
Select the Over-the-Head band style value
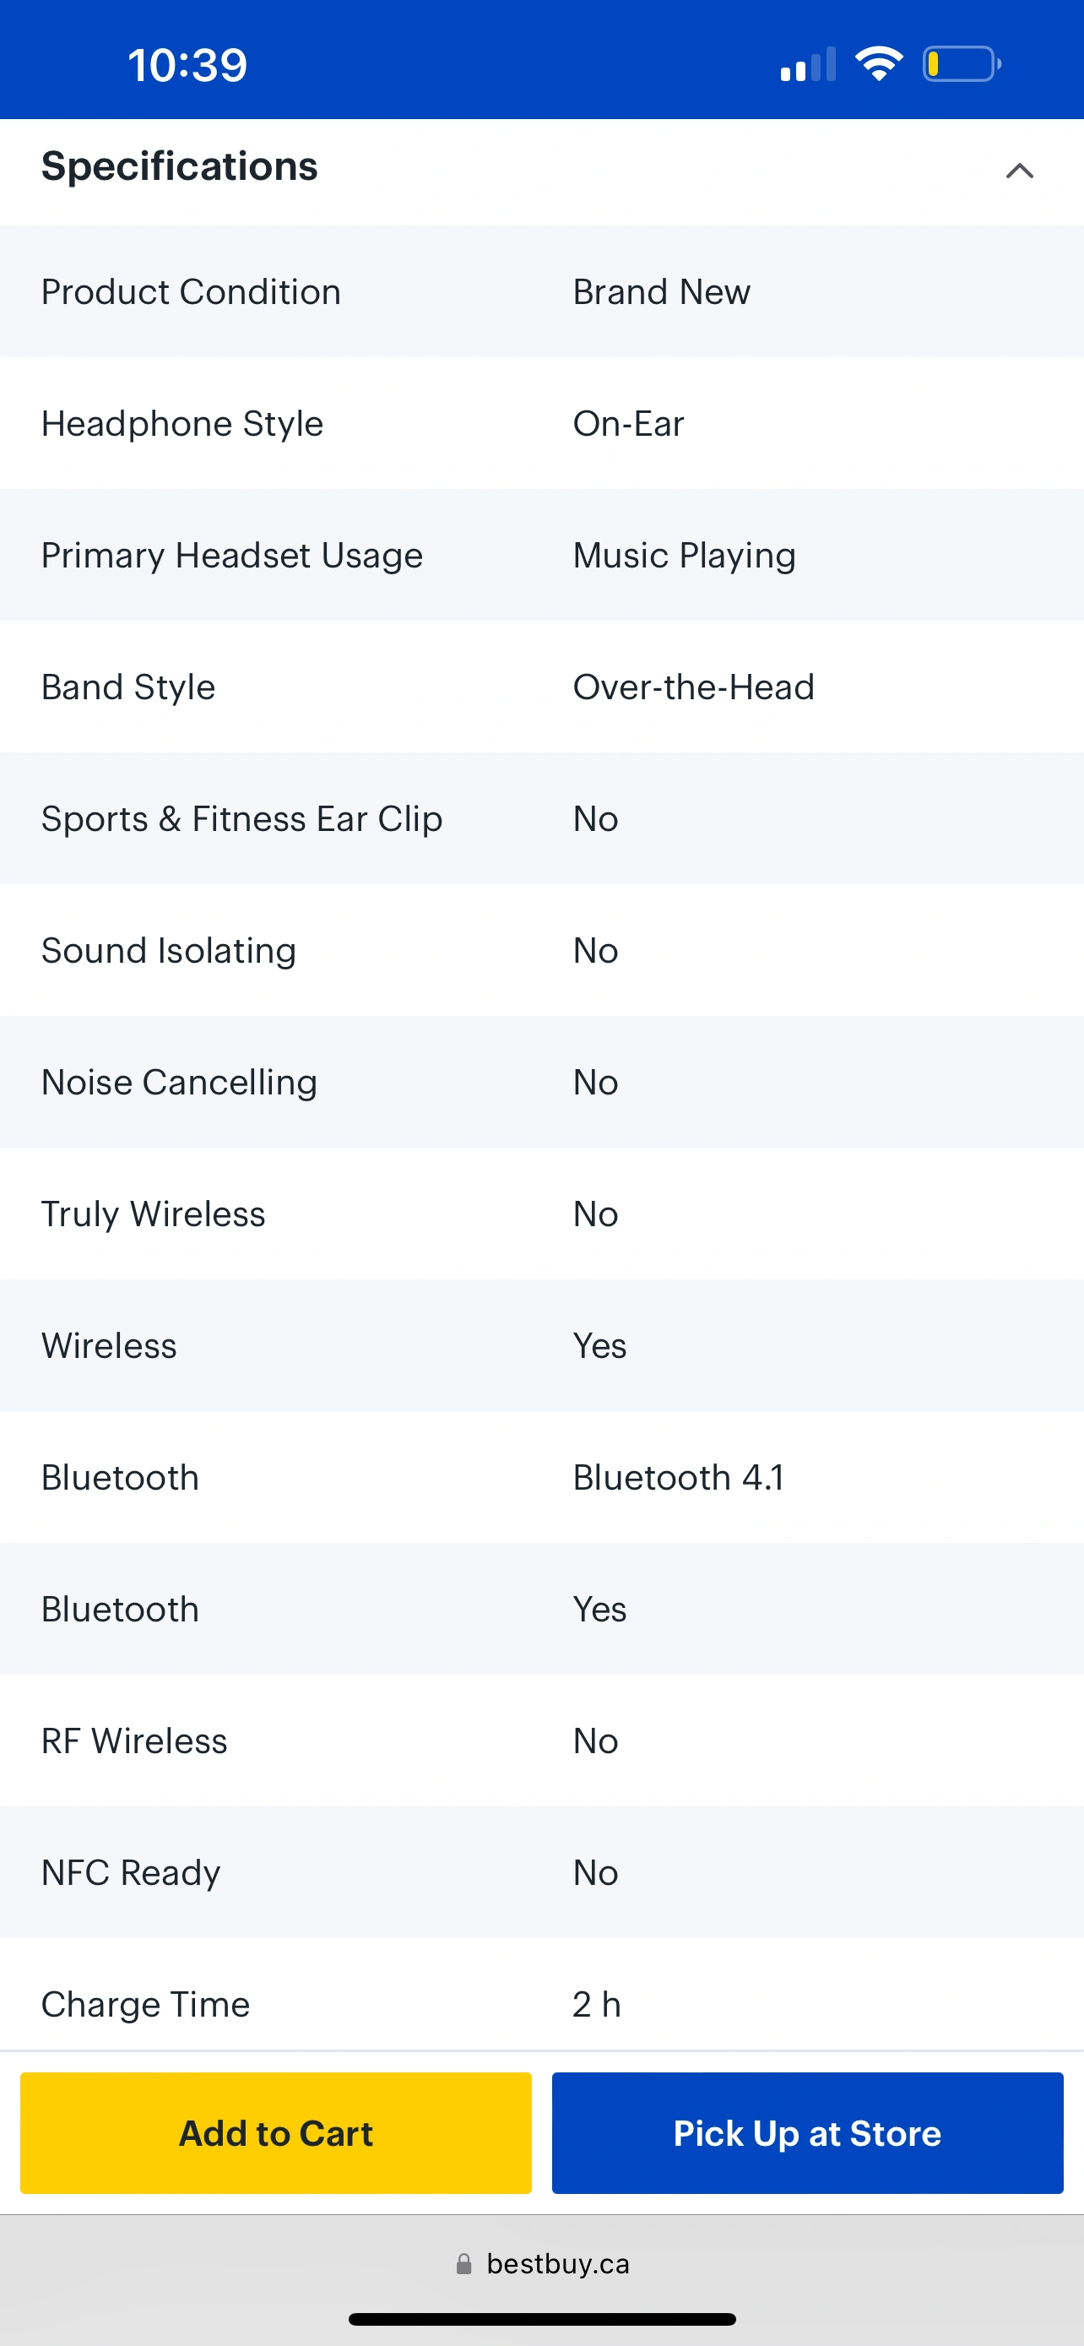(x=694, y=687)
